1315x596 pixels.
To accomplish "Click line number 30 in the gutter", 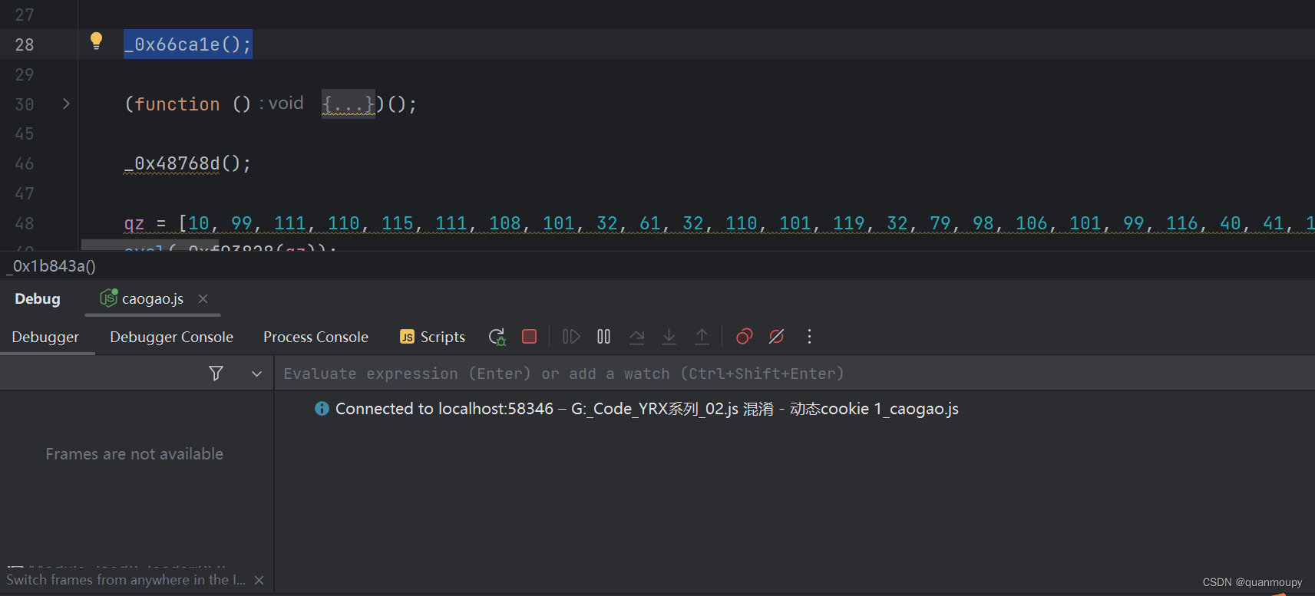I will [x=25, y=104].
